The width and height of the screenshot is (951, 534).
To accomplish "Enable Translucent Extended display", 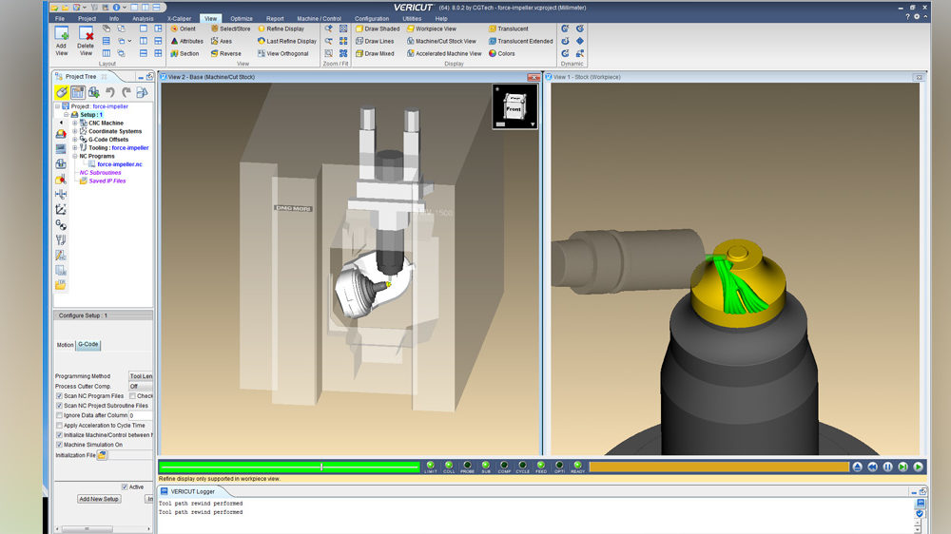I will [521, 41].
